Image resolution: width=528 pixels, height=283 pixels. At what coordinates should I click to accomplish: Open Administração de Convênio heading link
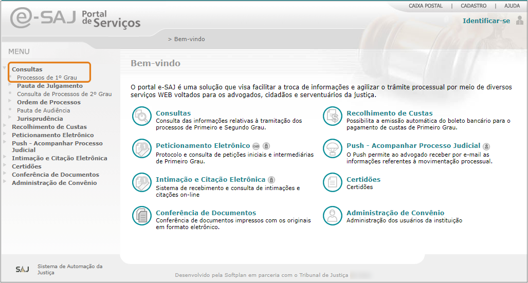(x=395, y=213)
